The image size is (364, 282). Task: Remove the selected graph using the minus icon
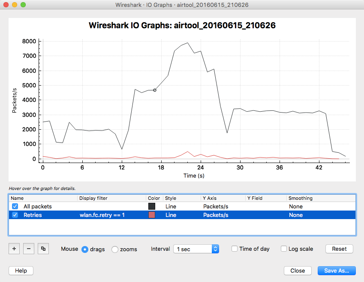click(x=28, y=249)
